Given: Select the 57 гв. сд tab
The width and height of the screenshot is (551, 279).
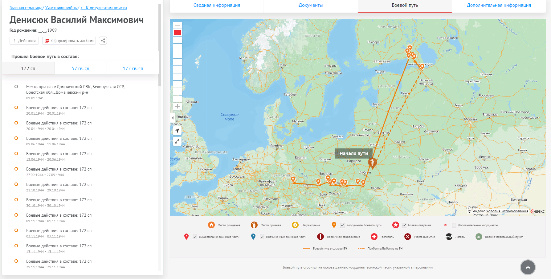Looking at the screenshot, I should [80, 69].
